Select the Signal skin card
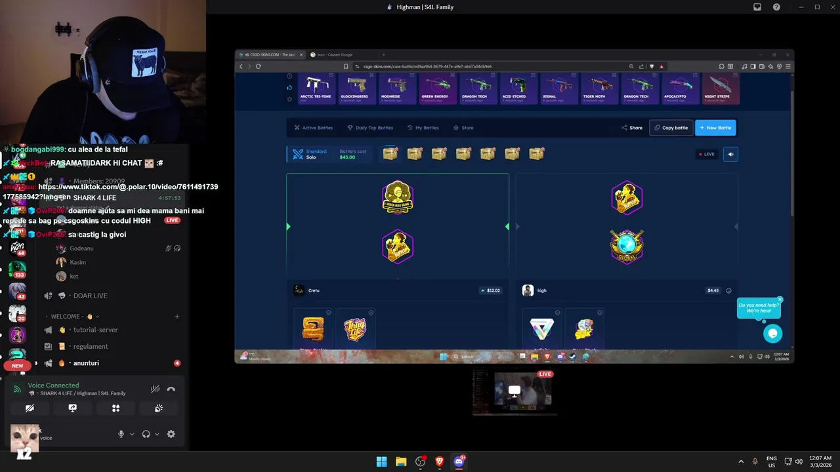Image resolution: width=840 pixels, height=472 pixels. click(x=558, y=88)
